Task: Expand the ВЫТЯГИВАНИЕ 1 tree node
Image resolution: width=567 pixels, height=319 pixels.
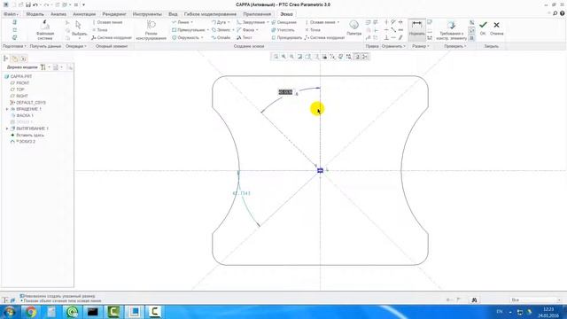Action: click(x=7, y=128)
